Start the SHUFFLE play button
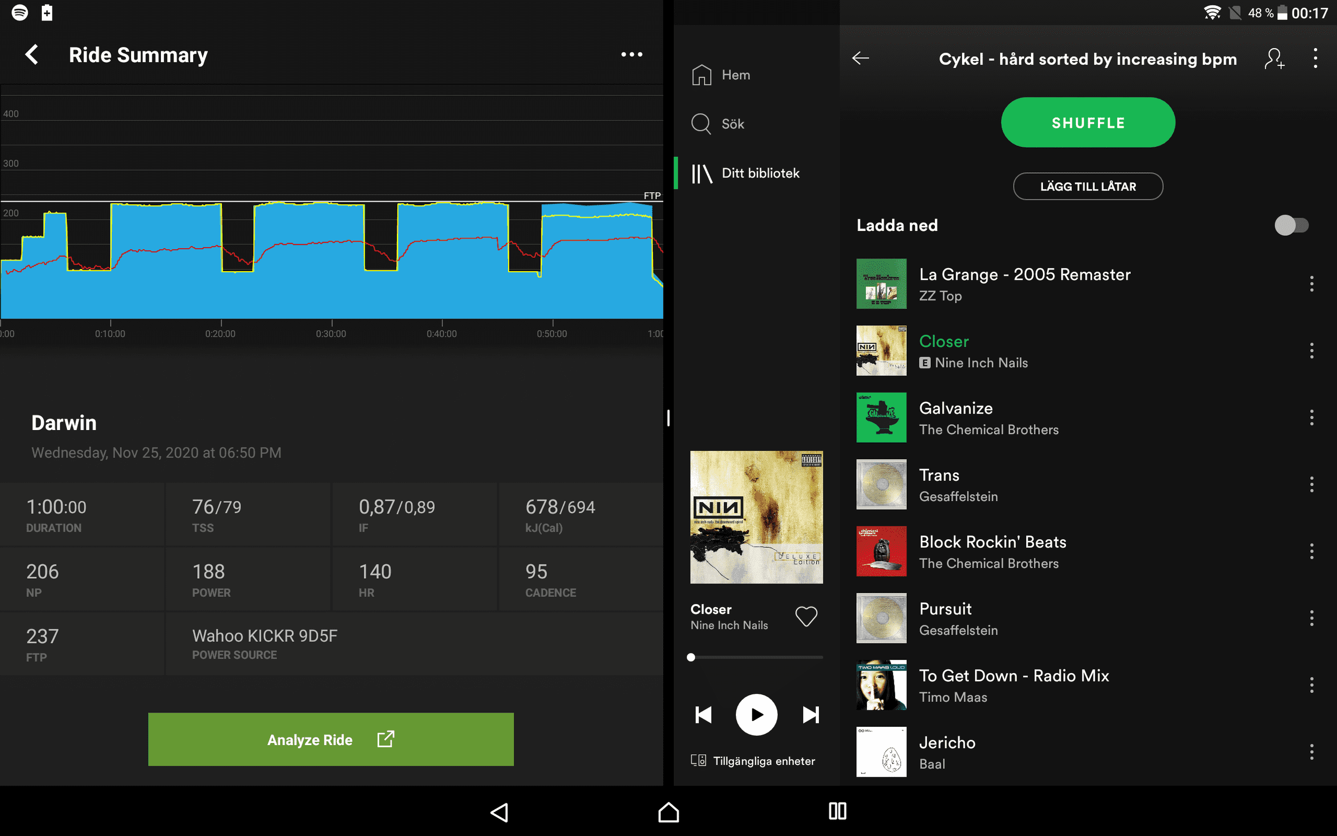Viewport: 1337px width, 836px height. (x=1088, y=122)
